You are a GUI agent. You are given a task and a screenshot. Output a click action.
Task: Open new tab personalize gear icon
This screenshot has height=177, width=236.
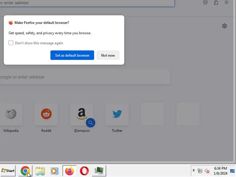click(x=224, y=26)
